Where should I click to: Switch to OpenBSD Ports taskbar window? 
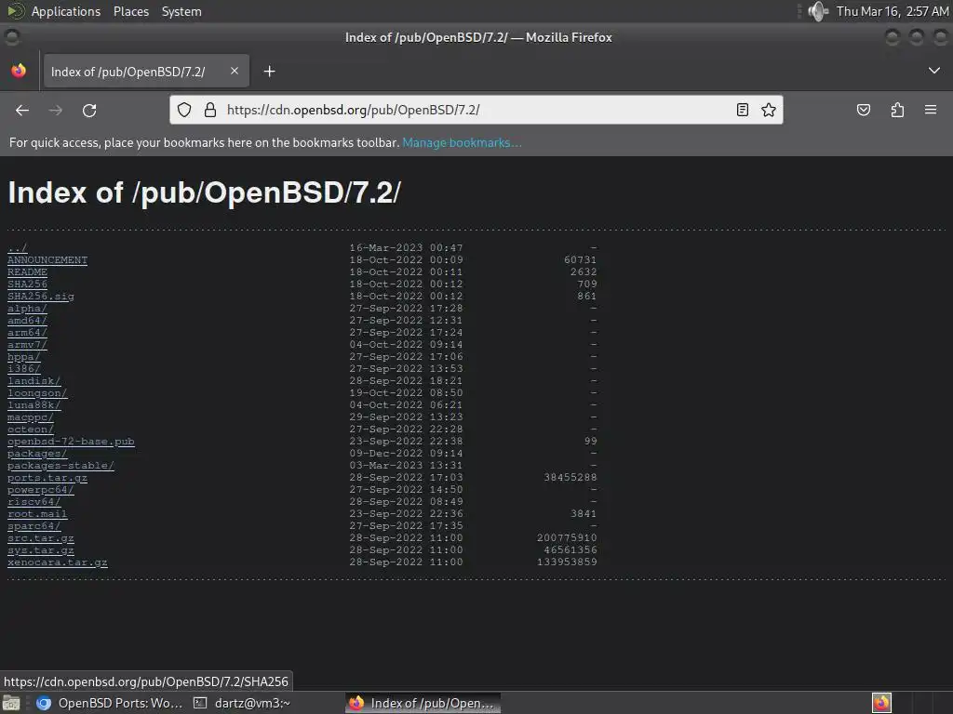[110, 703]
